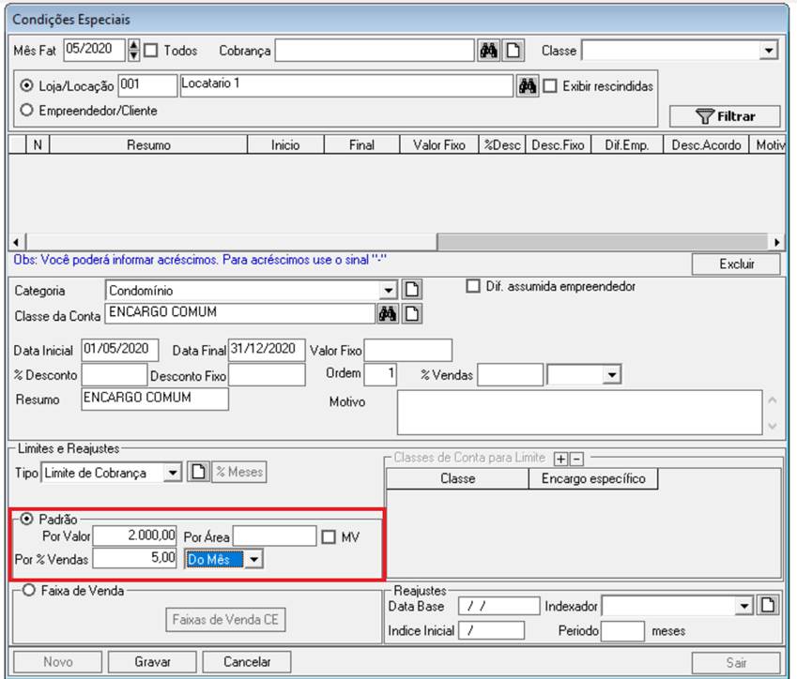Viewport: 797px width, 679px height.
Task: Click the Desc.Acordo column header
Action: click(706, 145)
